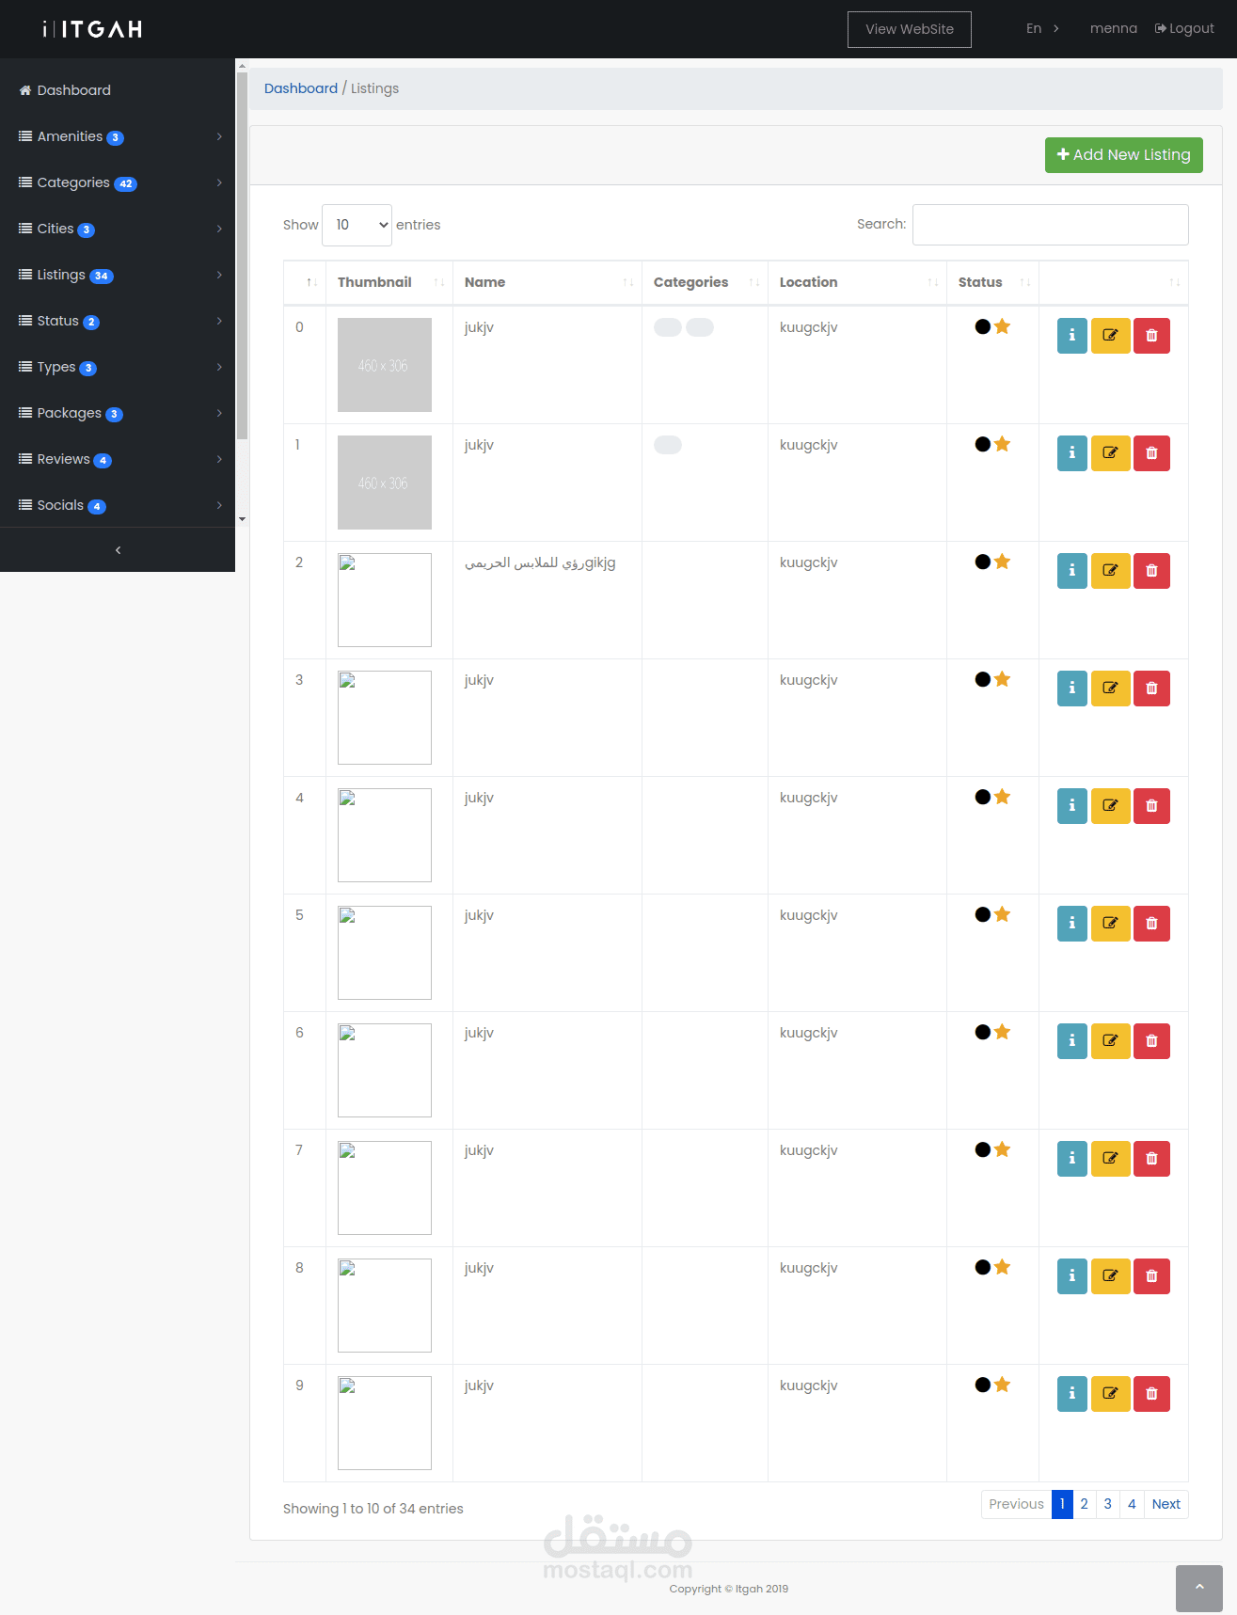Select current page 1 in pagination
Image resolution: width=1237 pixels, height=1615 pixels.
pos(1062,1504)
